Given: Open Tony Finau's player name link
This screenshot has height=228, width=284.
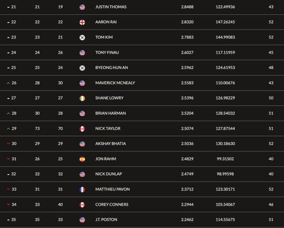Looking at the screenshot, I should [x=107, y=52].
